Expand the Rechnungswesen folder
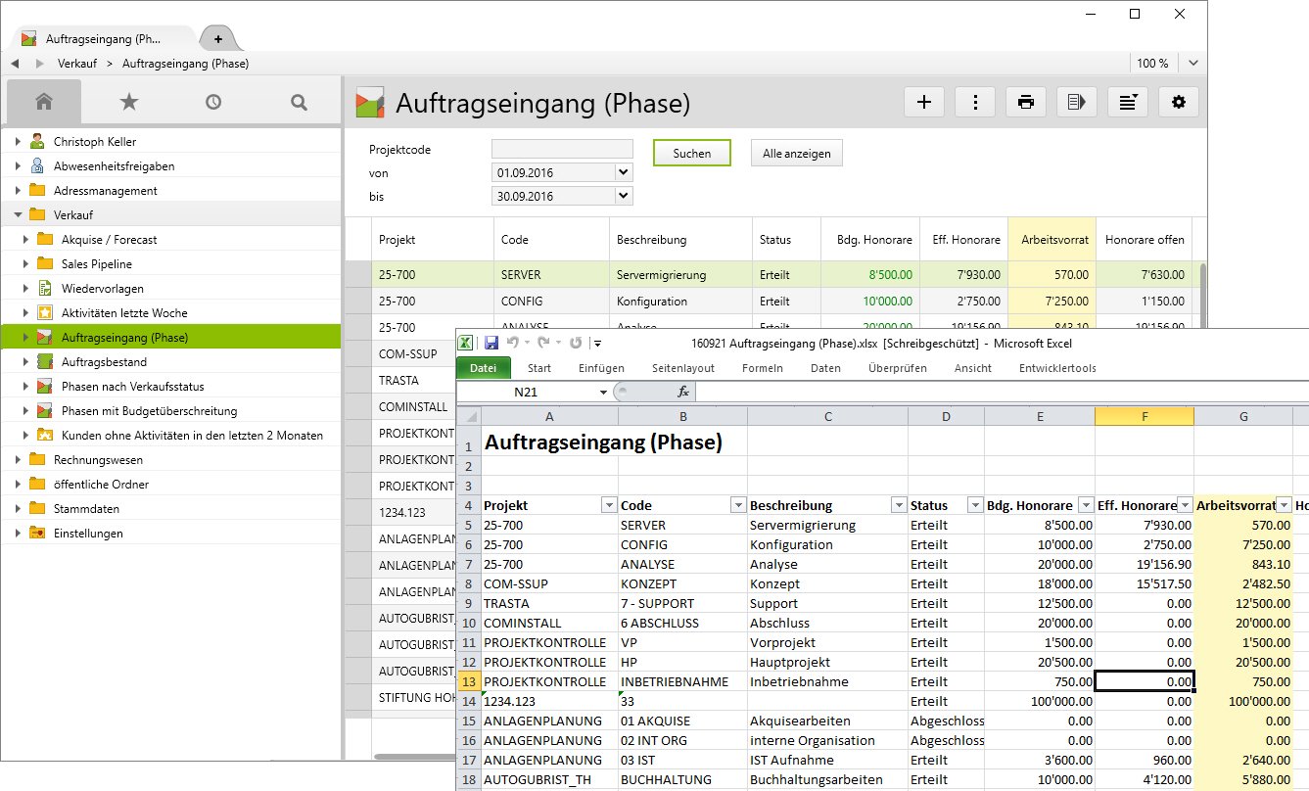Viewport: 1309px width, 791px height. [x=16, y=459]
